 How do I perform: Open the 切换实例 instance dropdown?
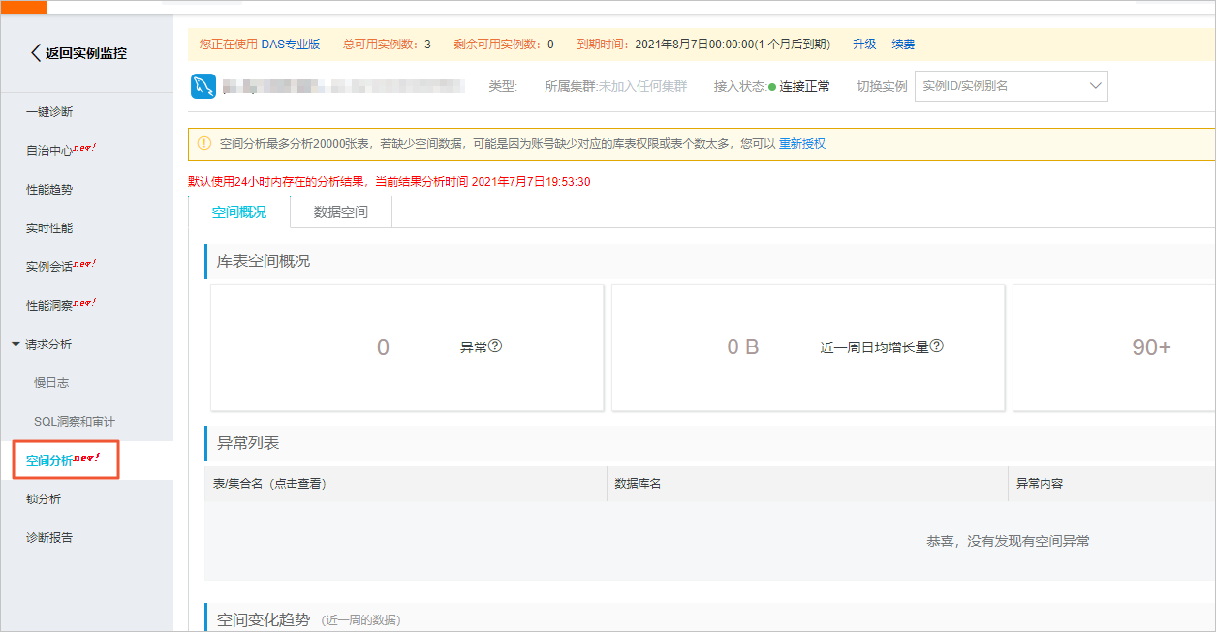pos(1011,86)
